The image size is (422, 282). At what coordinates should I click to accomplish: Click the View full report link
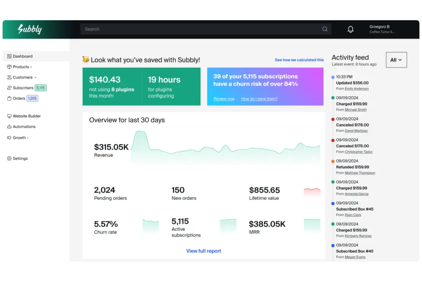click(x=203, y=251)
